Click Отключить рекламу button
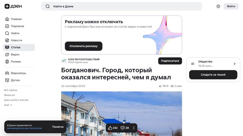Viewport: 243px width, 136px height. [84, 46]
